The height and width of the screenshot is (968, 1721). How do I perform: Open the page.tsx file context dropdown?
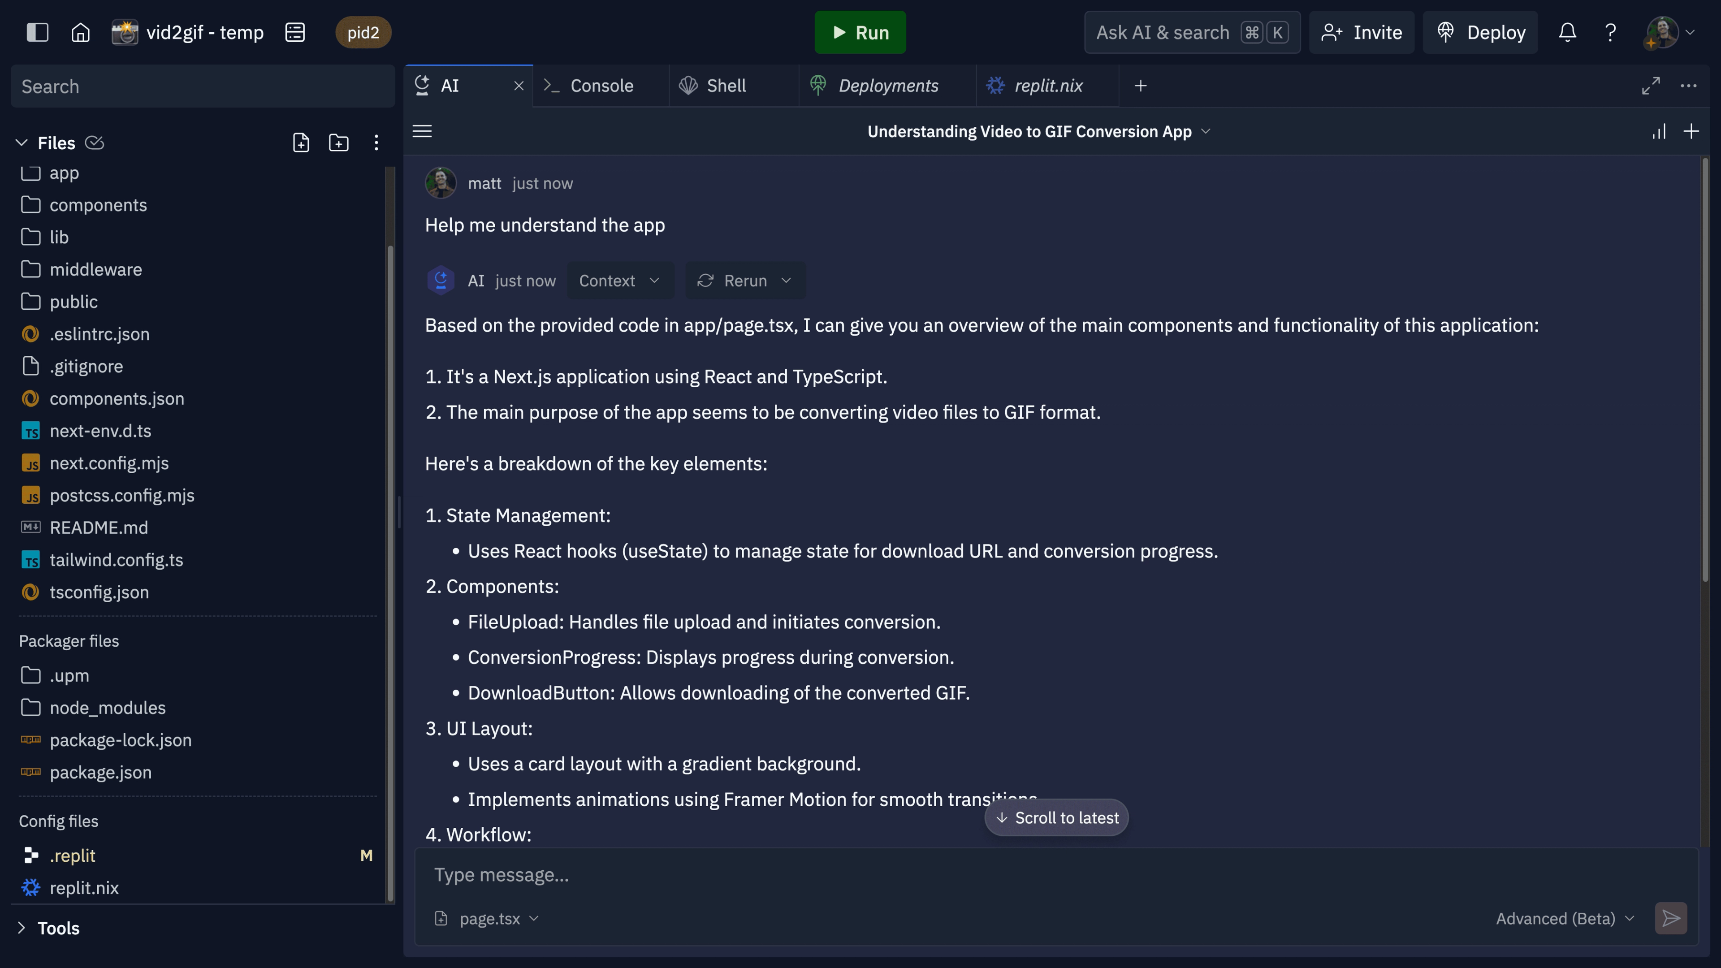tap(488, 919)
